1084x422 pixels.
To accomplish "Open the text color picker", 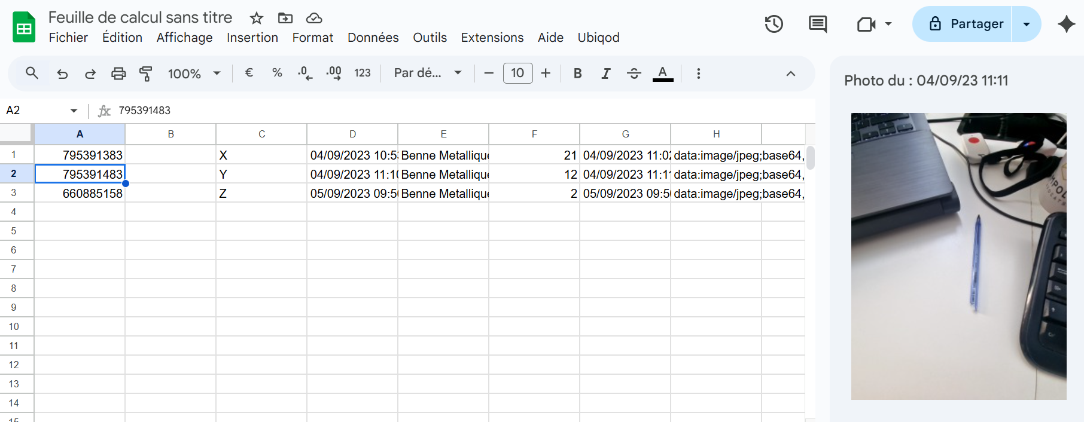I will pyautogui.click(x=662, y=74).
